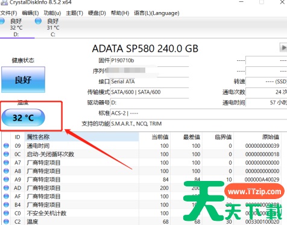
Task: Click the power-on count value 24 次
Action: point(266,92)
